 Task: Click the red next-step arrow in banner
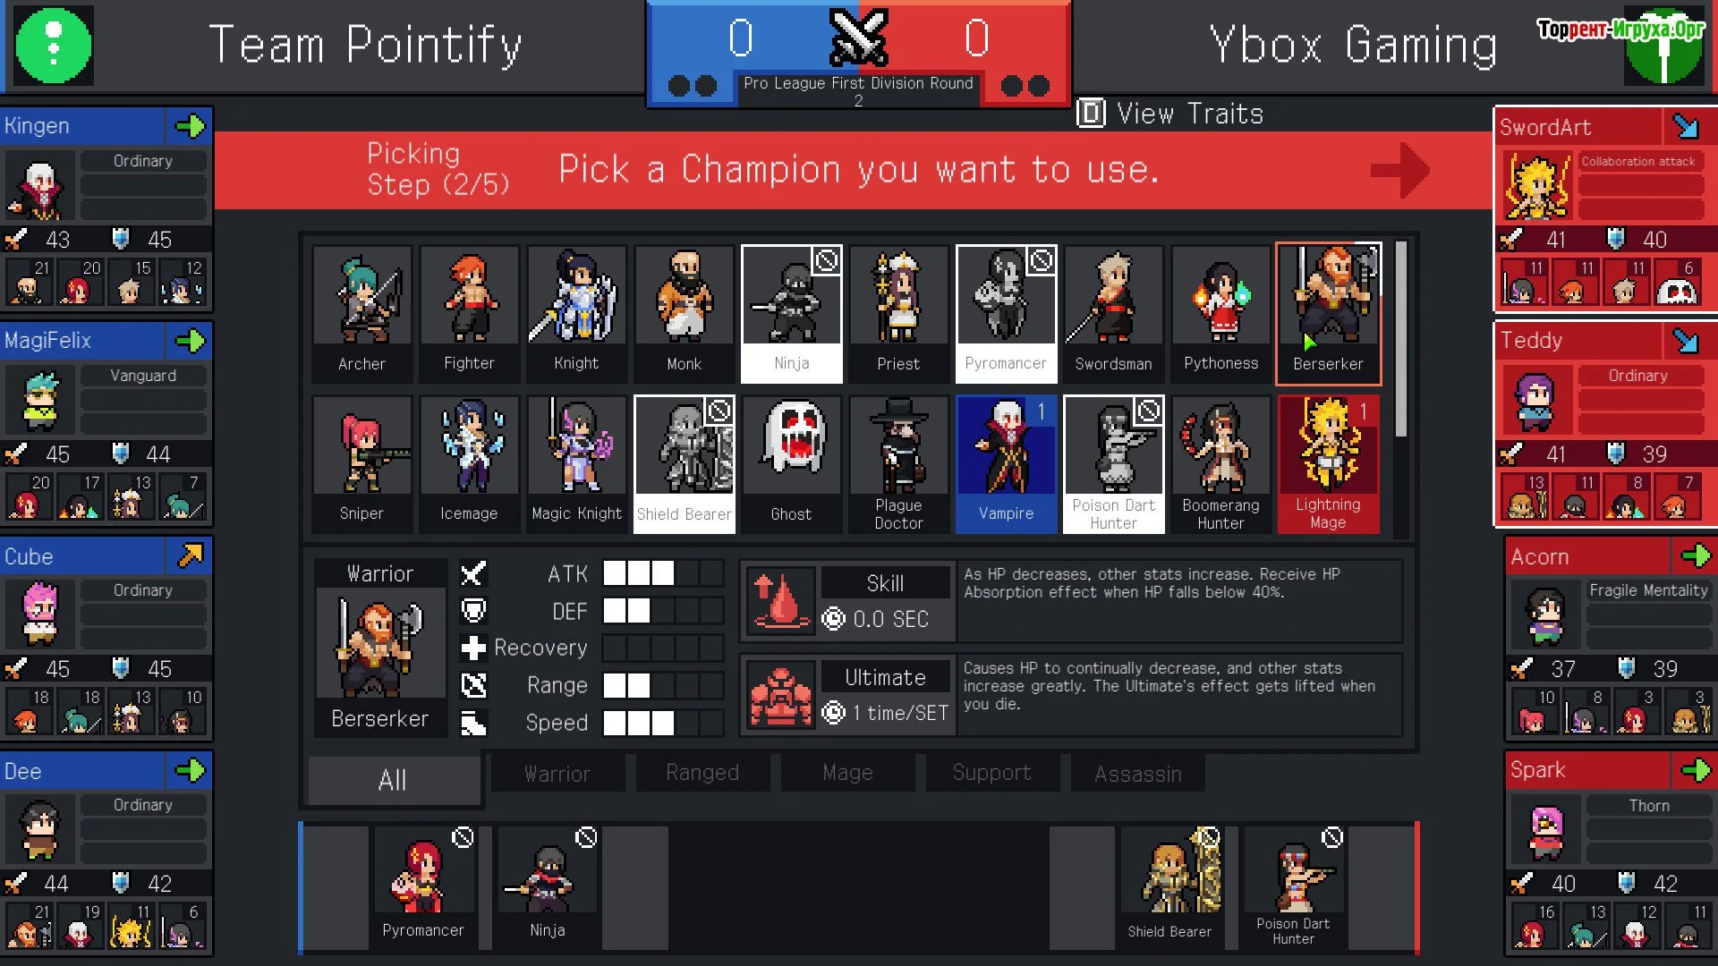click(x=1400, y=170)
